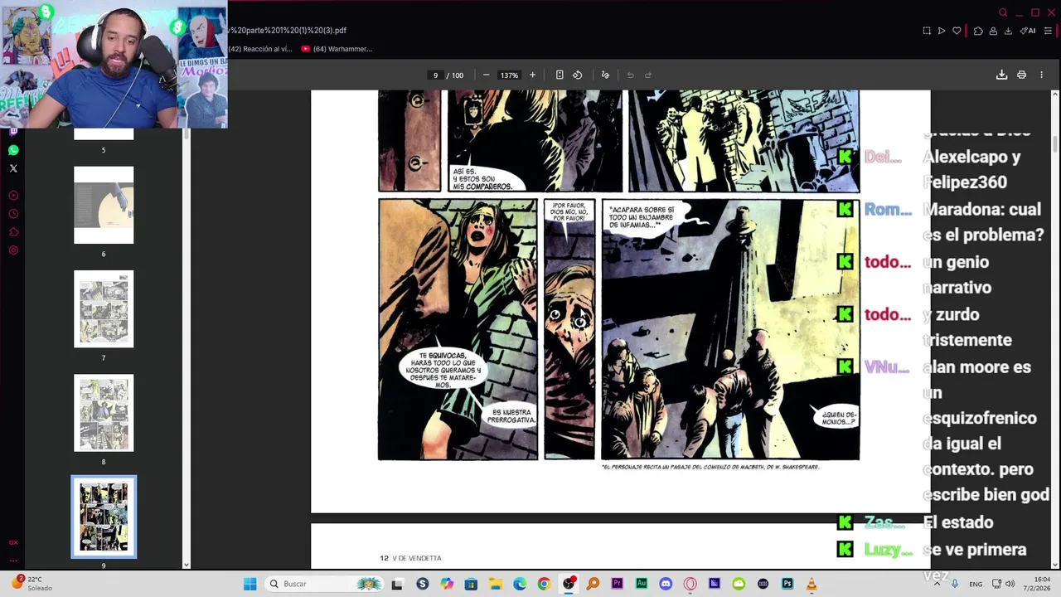Open history clock icon in browser sidebar
Viewport: 1061px width, 597px height.
(13, 214)
